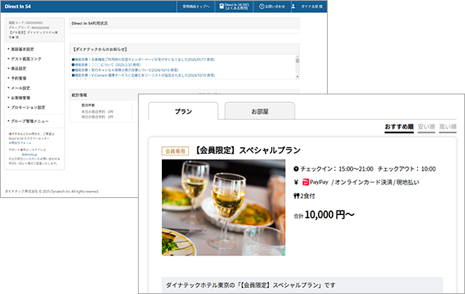The image size is (465, 294).
Task: Open the 【会員限定】スペシャルプラン title
Action: [247, 150]
